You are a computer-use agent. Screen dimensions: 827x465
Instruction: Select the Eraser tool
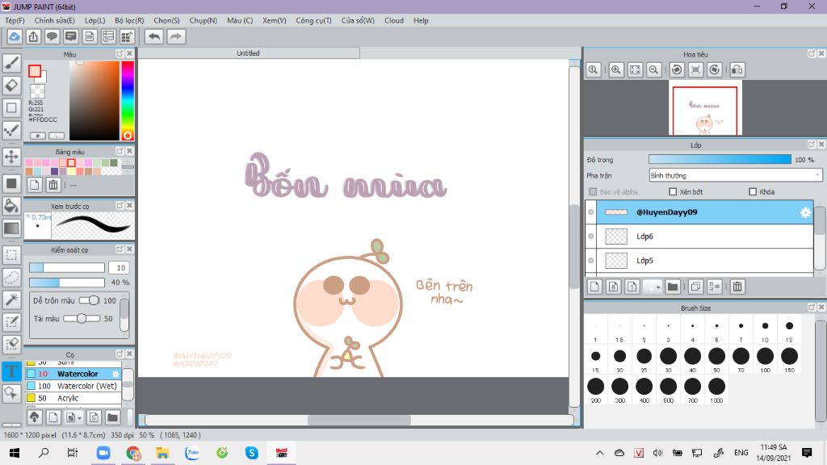tap(11, 85)
